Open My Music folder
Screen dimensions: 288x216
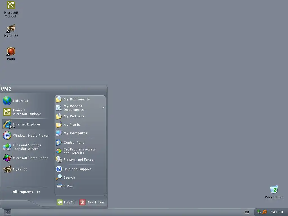click(x=80, y=125)
